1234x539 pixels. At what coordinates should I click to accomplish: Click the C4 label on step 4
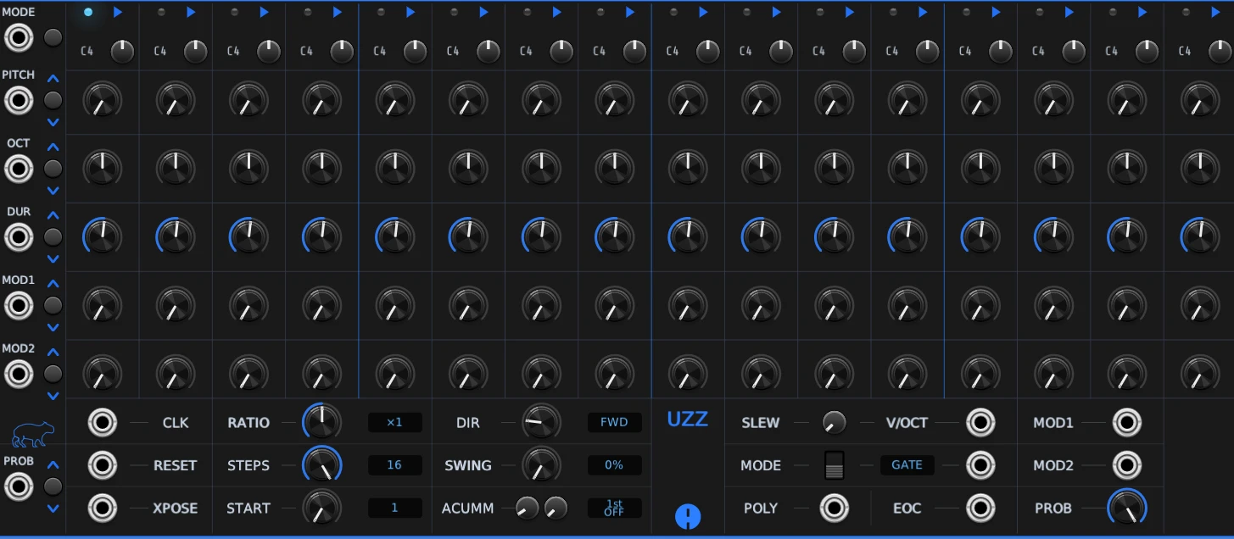tap(306, 52)
